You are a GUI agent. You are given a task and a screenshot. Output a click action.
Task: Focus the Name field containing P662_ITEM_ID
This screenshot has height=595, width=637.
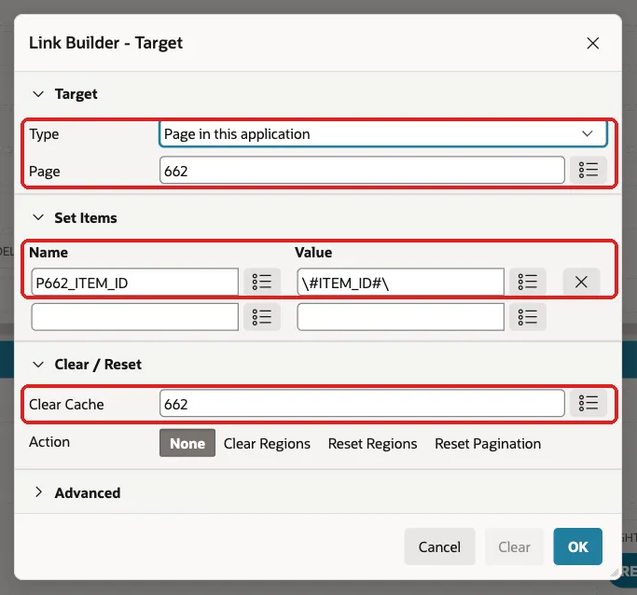click(135, 282)
